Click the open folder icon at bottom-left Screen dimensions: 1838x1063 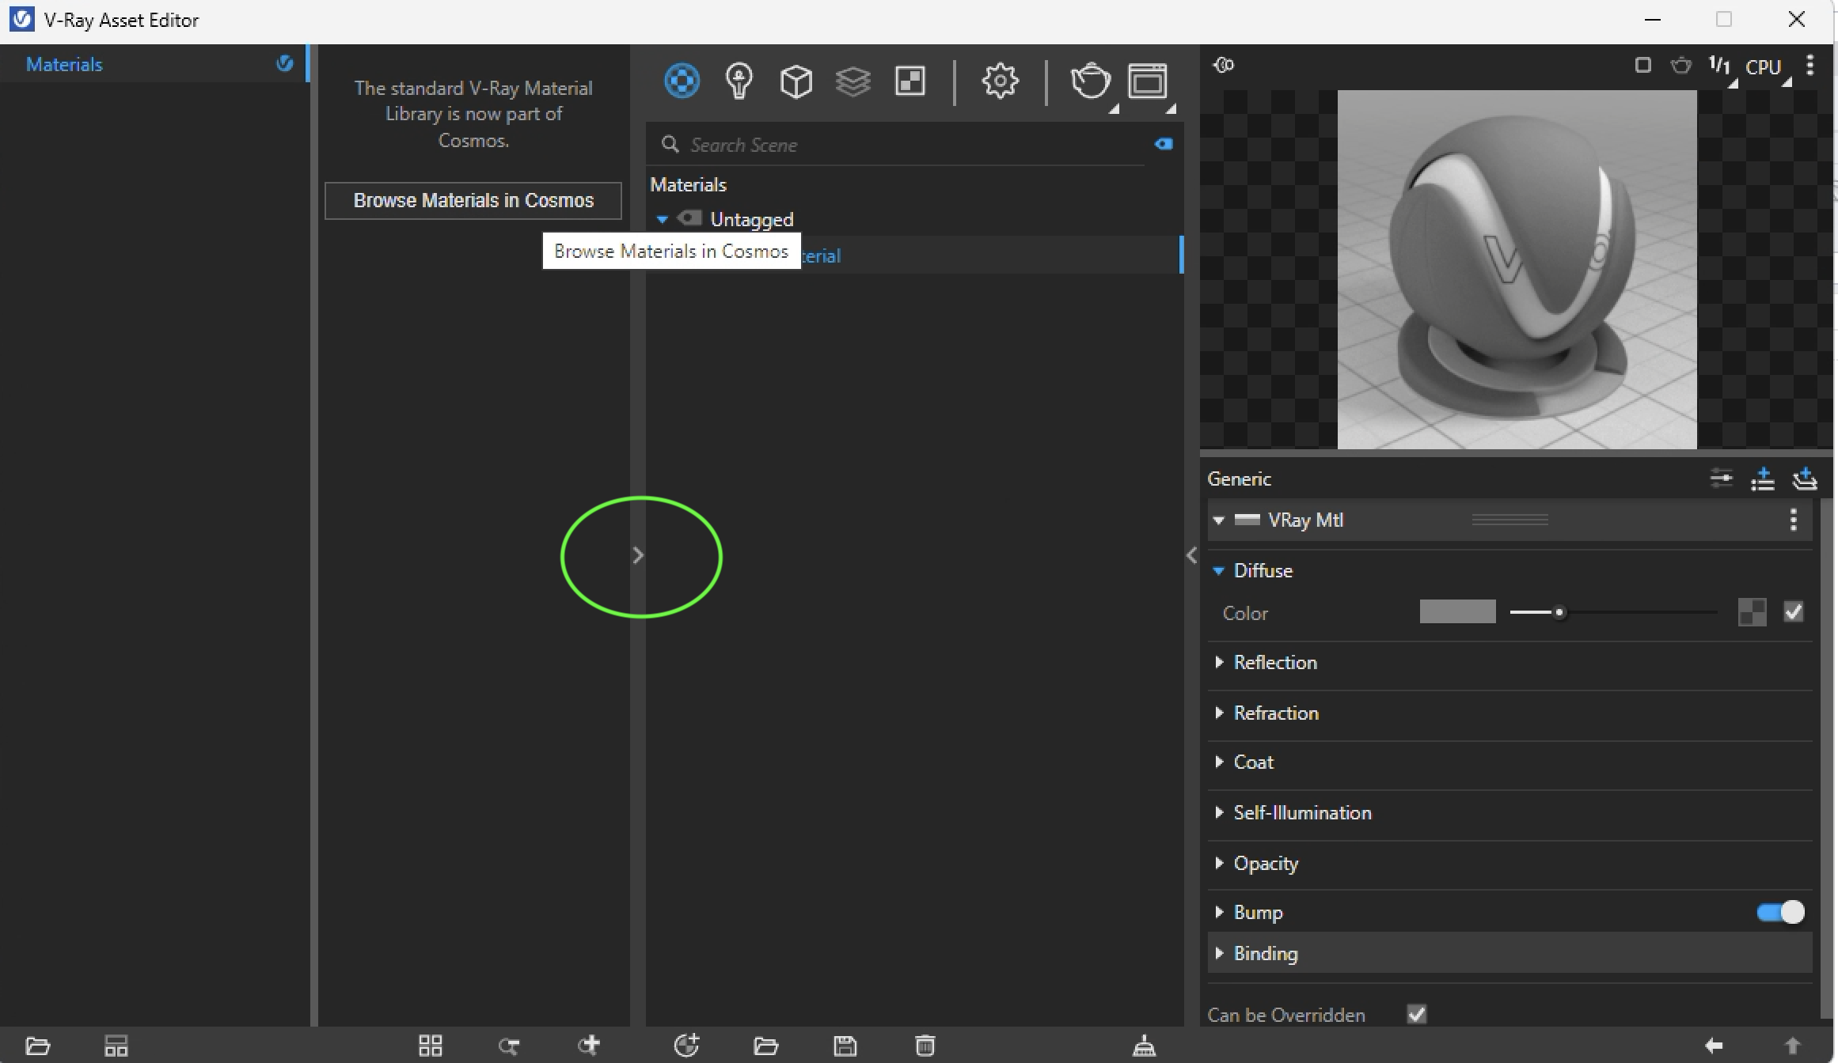click(x=38, y=1046)
